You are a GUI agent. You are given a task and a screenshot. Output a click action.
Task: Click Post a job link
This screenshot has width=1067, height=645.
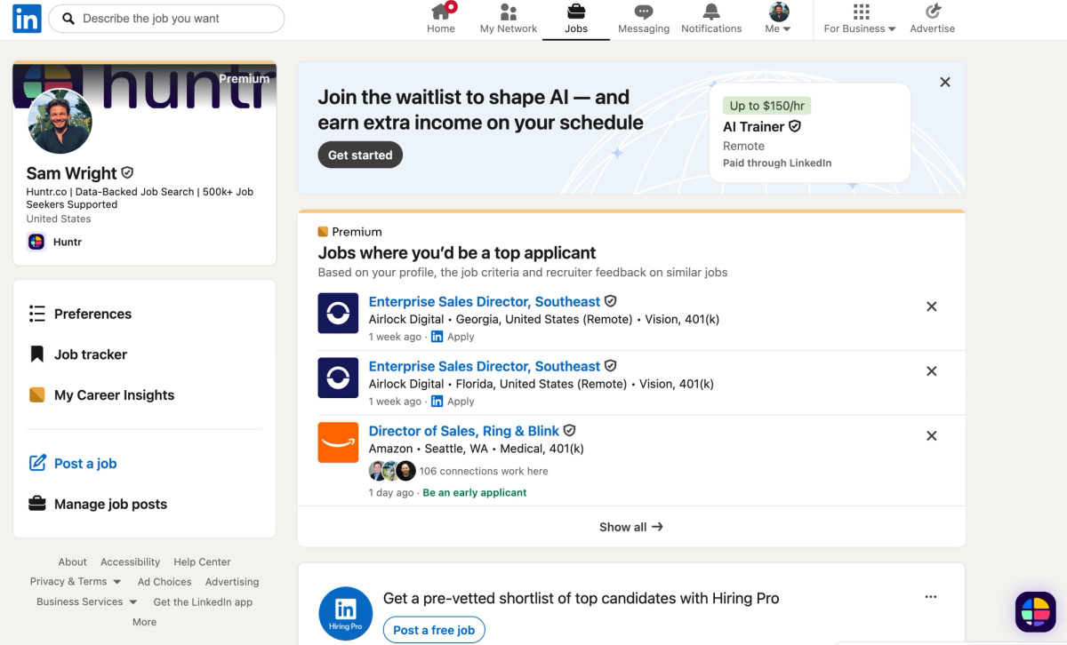[x=85, y=464]
